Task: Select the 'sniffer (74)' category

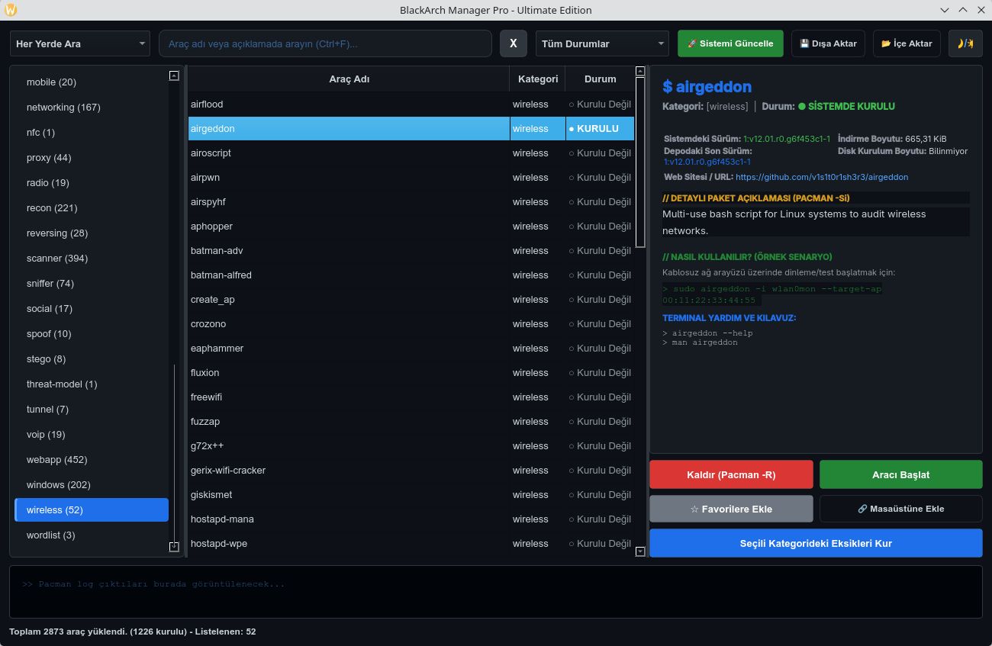Action: 92,284
